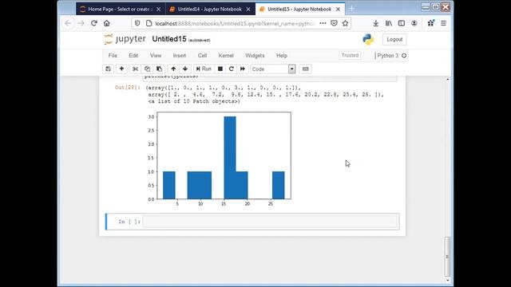Click the Jupyter logo

[125, 39]
